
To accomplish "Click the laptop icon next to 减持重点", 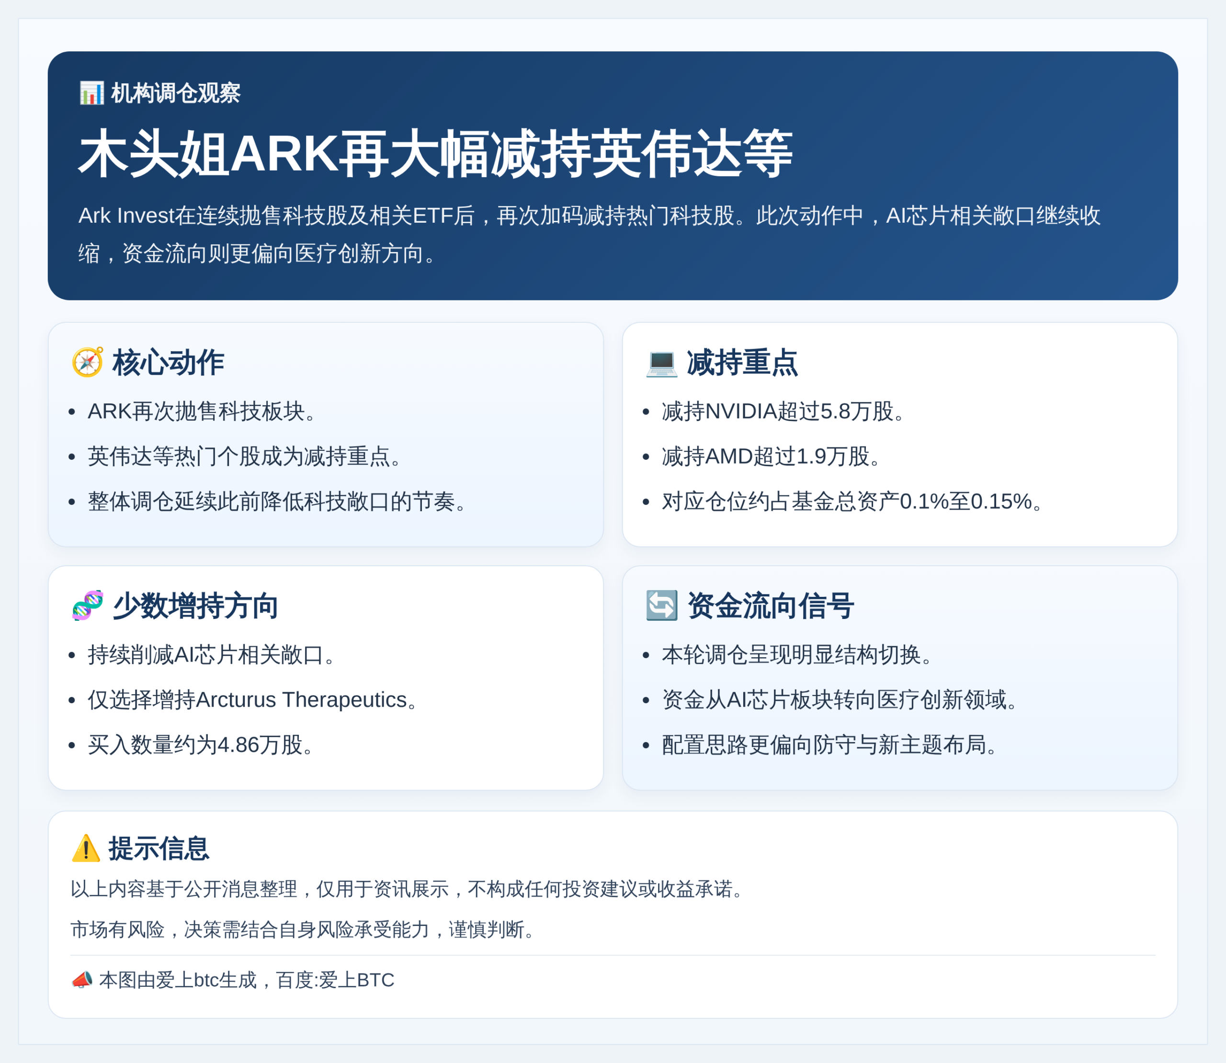I will point(661,363).
